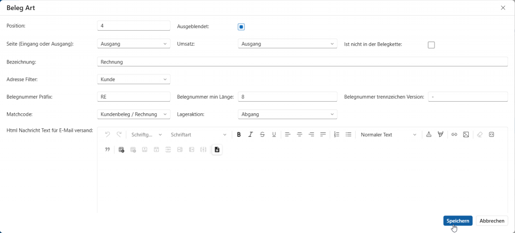Open the text font color picker

[x=428, y=134]
